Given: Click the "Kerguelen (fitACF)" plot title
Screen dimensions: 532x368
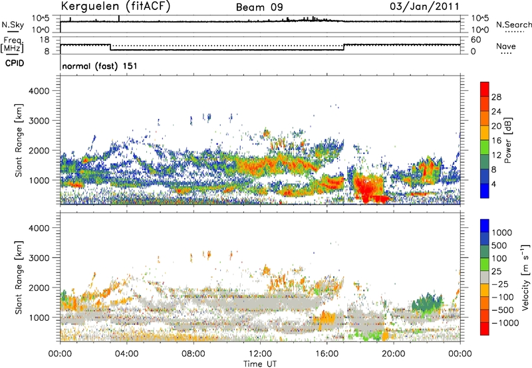Looking at the screenshot, I should [115, 6].
